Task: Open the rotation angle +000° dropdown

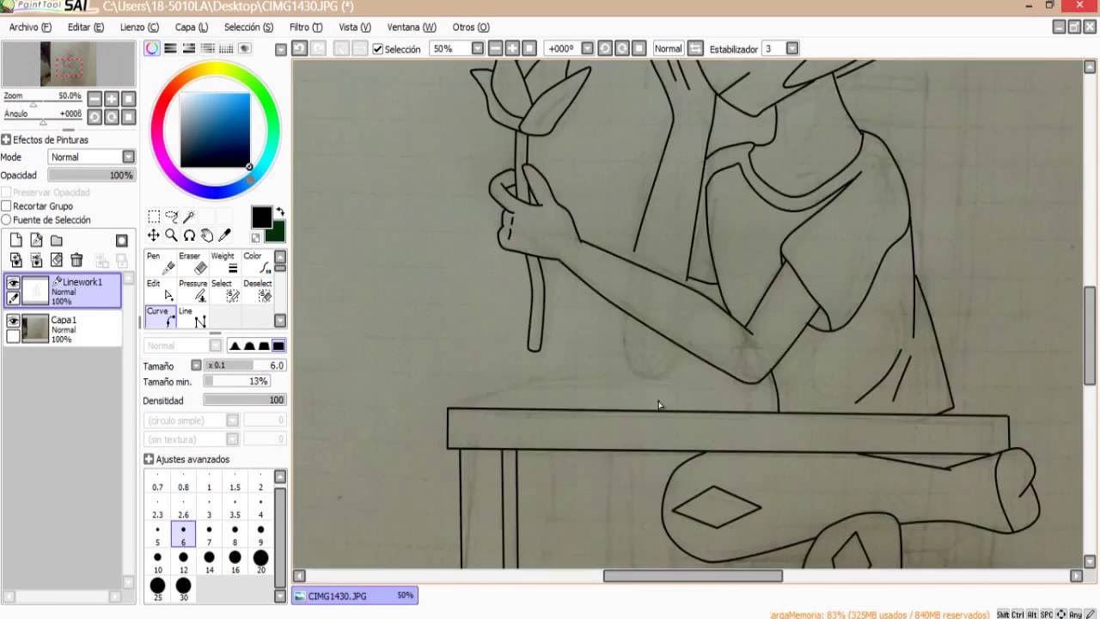Action: pyautogui.click(x=587, y=49)
